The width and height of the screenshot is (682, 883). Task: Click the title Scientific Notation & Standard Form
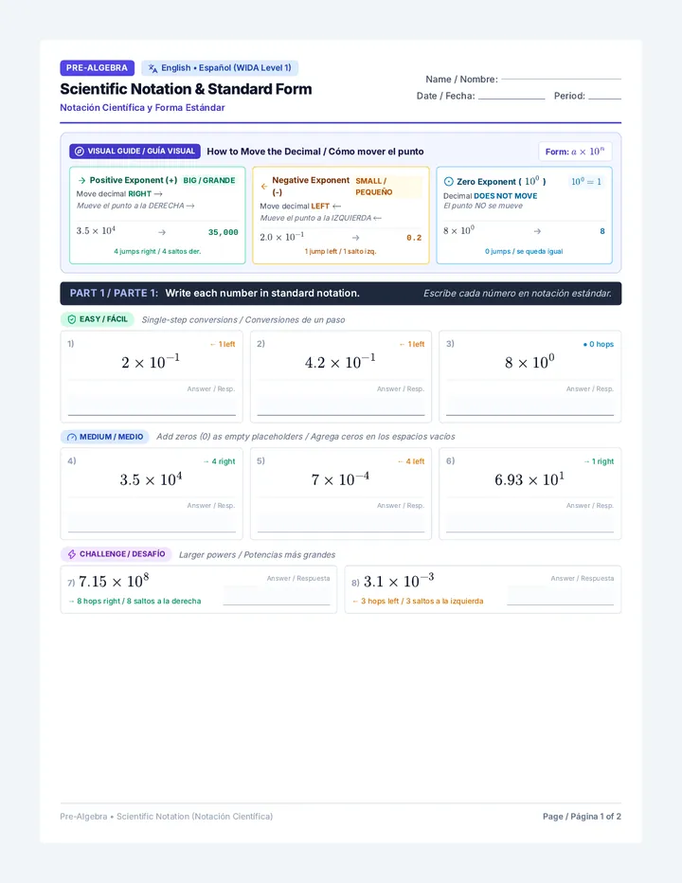(186, 89)
